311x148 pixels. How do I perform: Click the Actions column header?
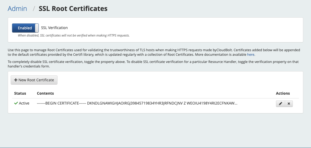click(283, 93)
